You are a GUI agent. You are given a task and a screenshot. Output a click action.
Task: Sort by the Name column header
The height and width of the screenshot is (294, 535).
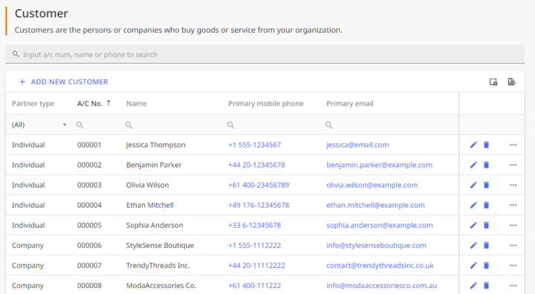[137, 103]
